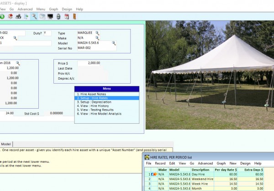Select the Month row description

pyautogui.click(x=202, y=188)
